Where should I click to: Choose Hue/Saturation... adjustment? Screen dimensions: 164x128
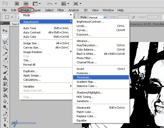point(101,45)
